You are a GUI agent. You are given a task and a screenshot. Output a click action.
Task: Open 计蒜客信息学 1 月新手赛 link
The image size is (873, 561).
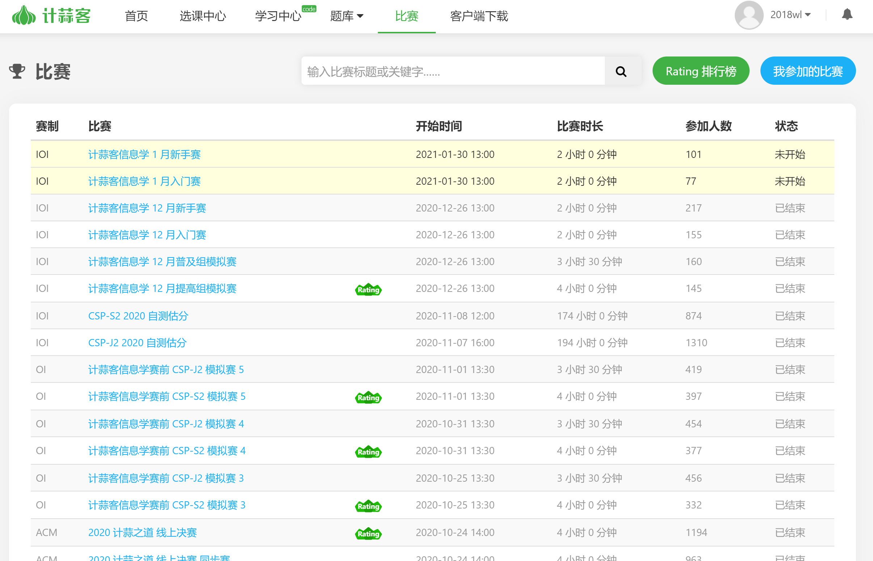pos(144,154)
